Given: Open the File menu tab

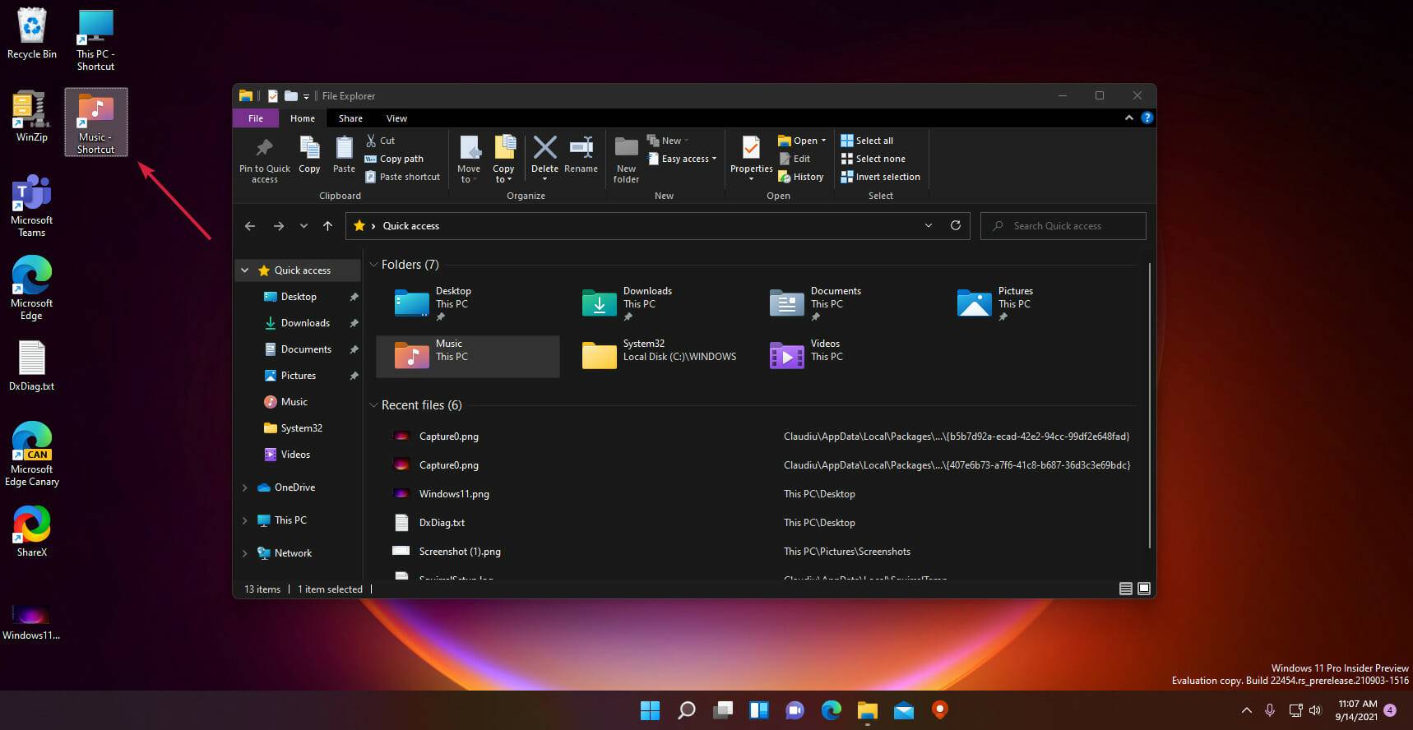Looking at the screenshot, I should 256,118.
